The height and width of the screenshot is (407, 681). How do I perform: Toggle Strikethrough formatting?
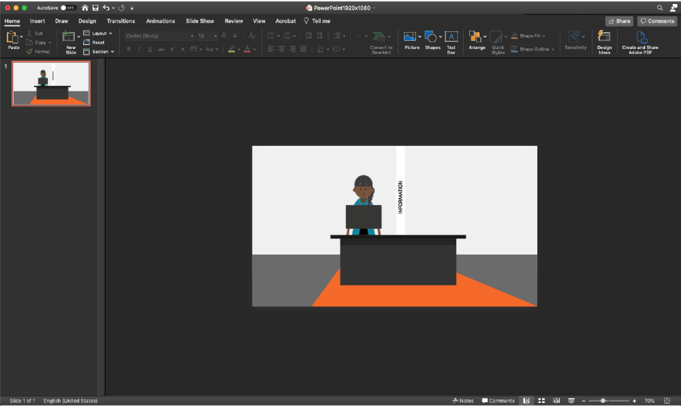[x=161, y=49]
